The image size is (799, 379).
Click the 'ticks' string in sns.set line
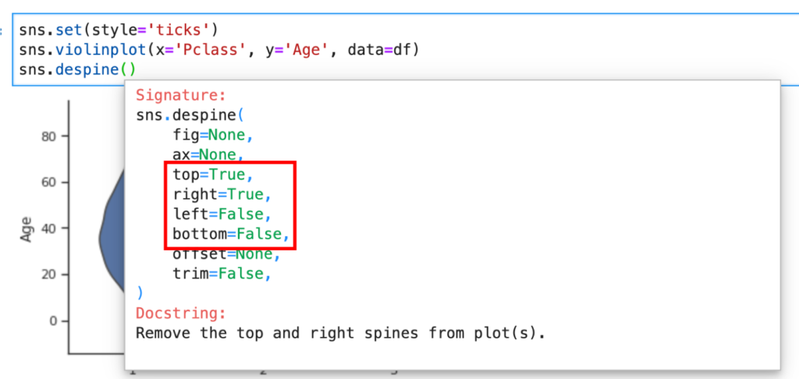[183, 30]
